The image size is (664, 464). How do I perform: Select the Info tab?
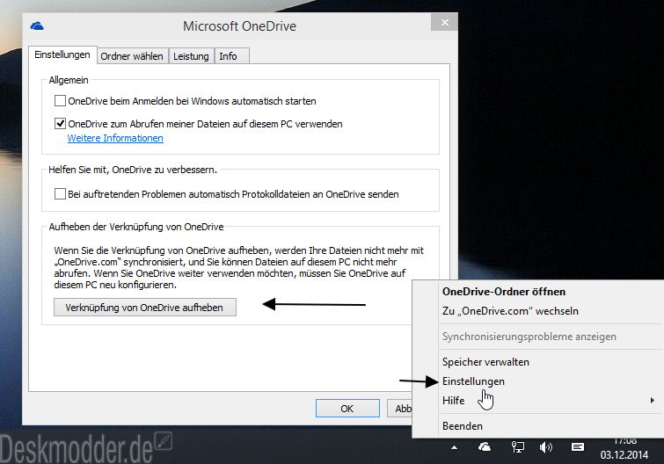228,56
